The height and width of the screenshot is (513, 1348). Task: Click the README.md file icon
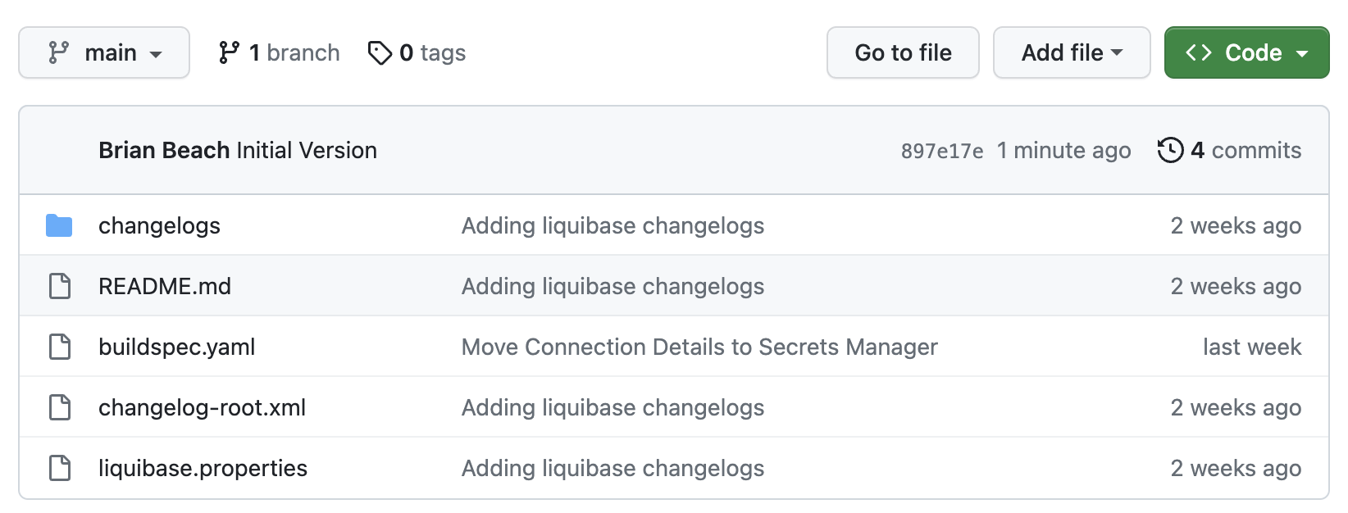click(58, 285)
